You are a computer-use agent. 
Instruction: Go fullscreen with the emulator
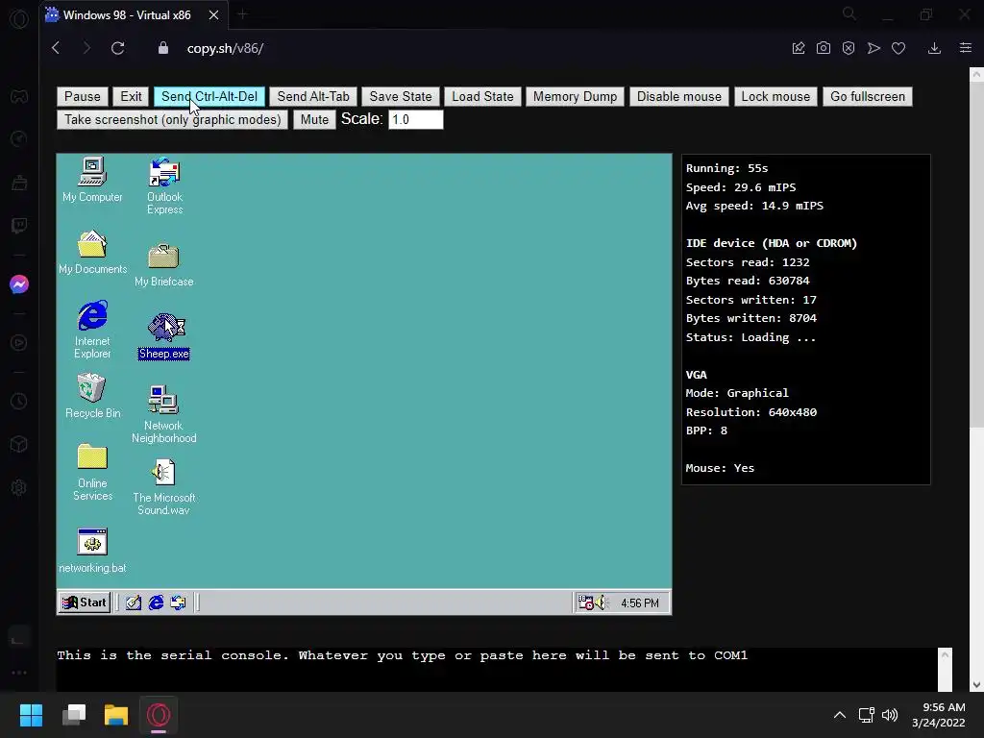click(x=868, y=97)
